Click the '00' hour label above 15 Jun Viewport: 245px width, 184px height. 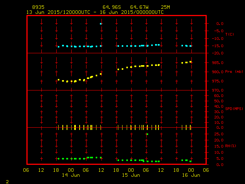pyautogui.click(x=131, y=170)
